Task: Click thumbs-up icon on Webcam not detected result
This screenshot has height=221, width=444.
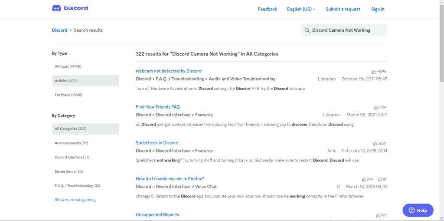Action: pyautogui.click(x=373, y=72)
